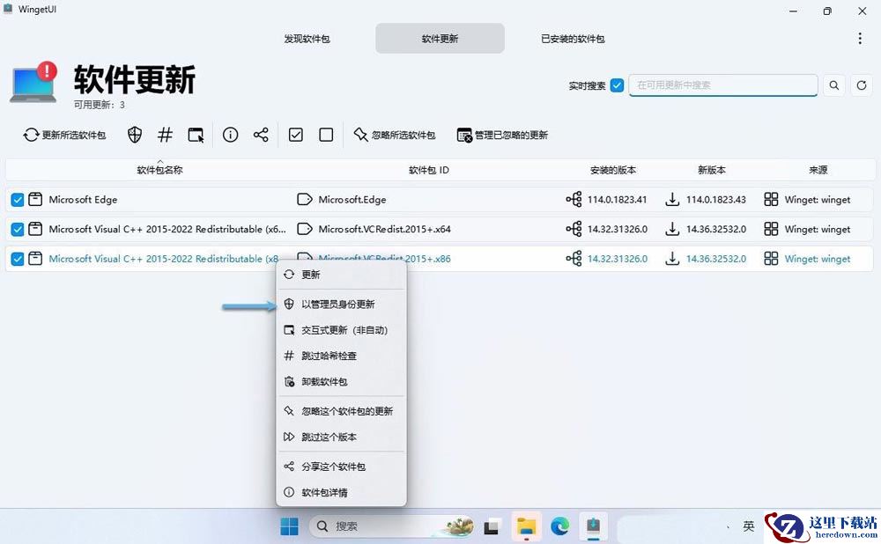Choose 更新 in context menu

point(341,275)
